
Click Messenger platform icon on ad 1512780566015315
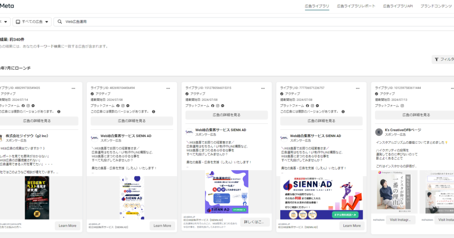223,106
